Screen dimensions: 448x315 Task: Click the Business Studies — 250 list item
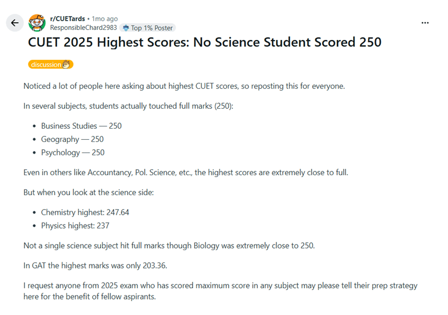coord(82,126)
